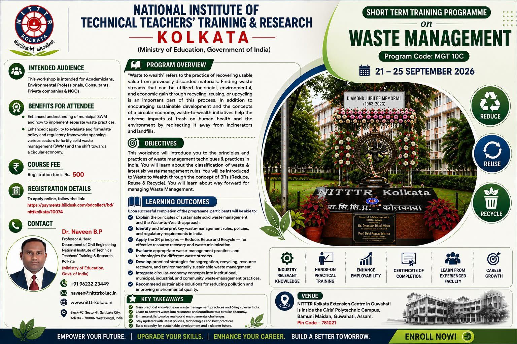The width and height of the screenshot is (517, 344).
Task: Click '(Ministry of Education, Government of India)' subtitle
Action: click(x=204, y=50)
